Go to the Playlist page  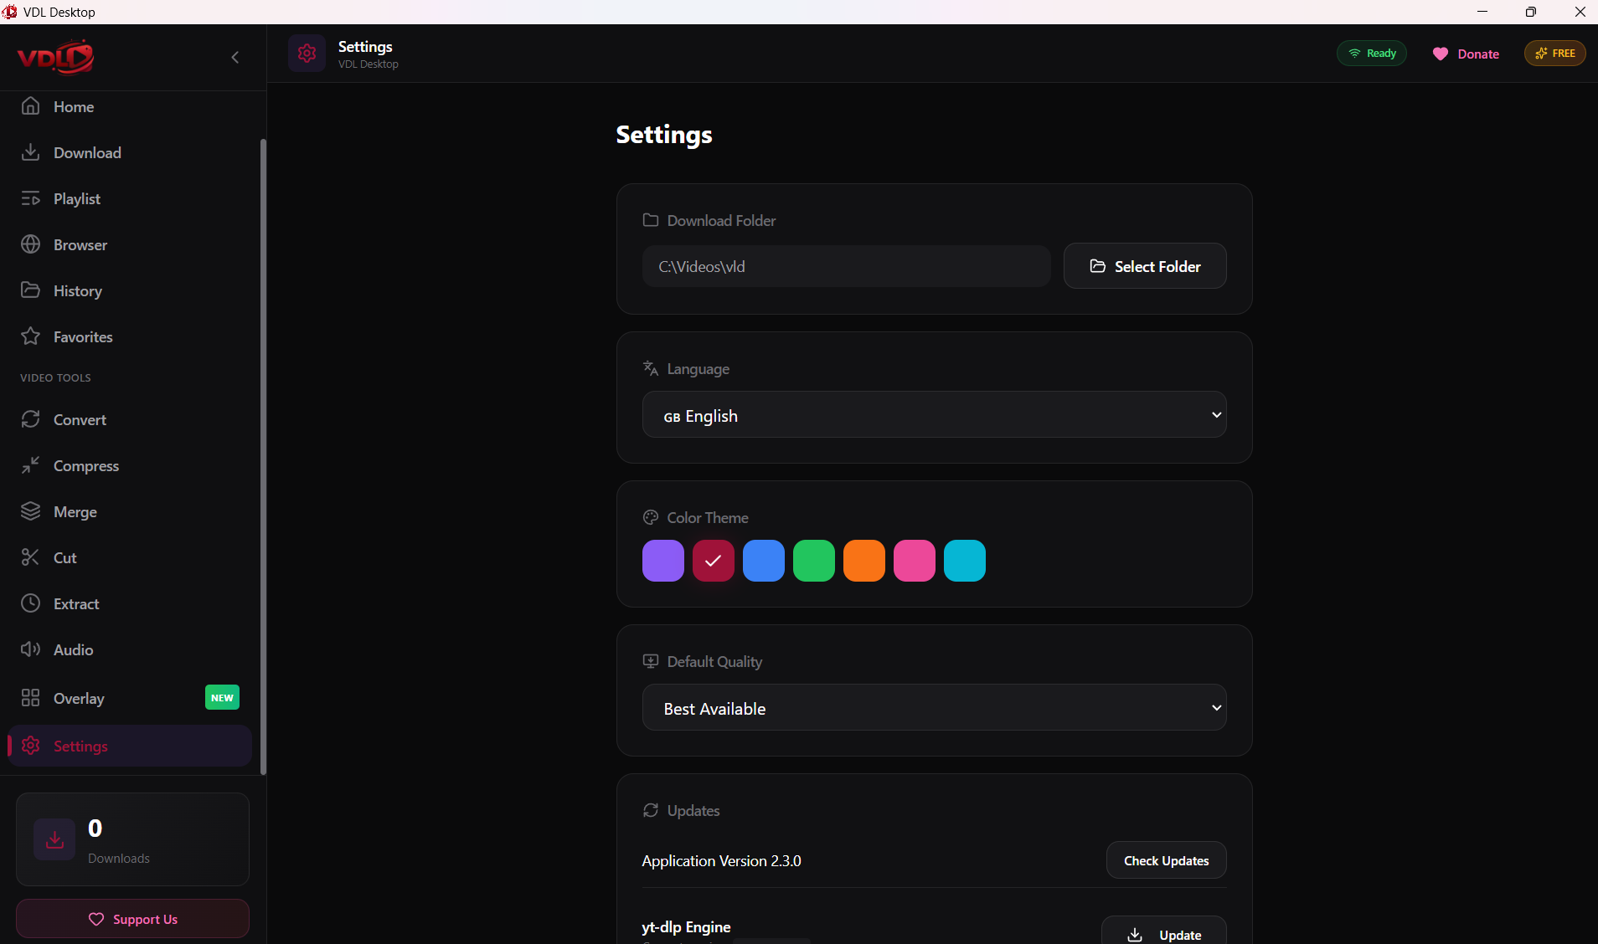pyautogui.click(x=77, y=199)
